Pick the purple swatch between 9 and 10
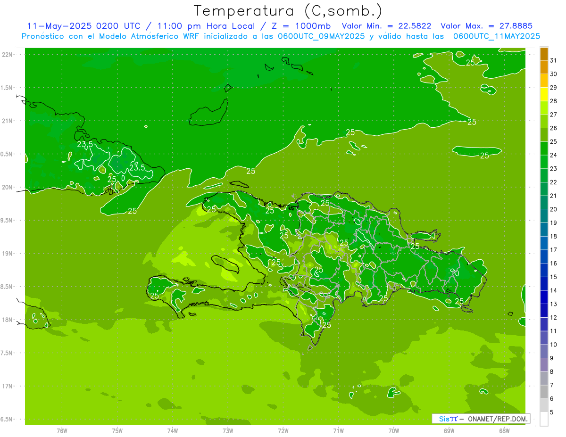 coord(544,352)
